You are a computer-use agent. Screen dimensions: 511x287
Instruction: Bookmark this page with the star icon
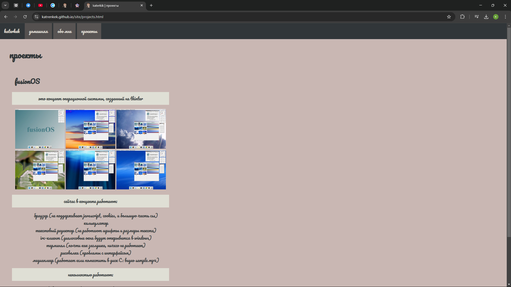coord(449,17)
